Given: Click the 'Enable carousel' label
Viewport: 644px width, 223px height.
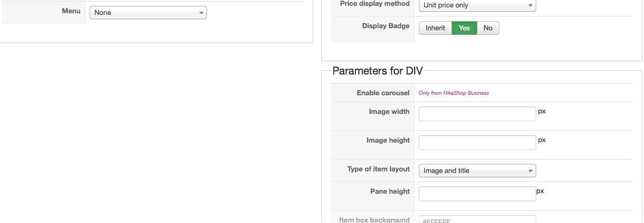Looking at the screenshot, I should (x=383, y=93).
